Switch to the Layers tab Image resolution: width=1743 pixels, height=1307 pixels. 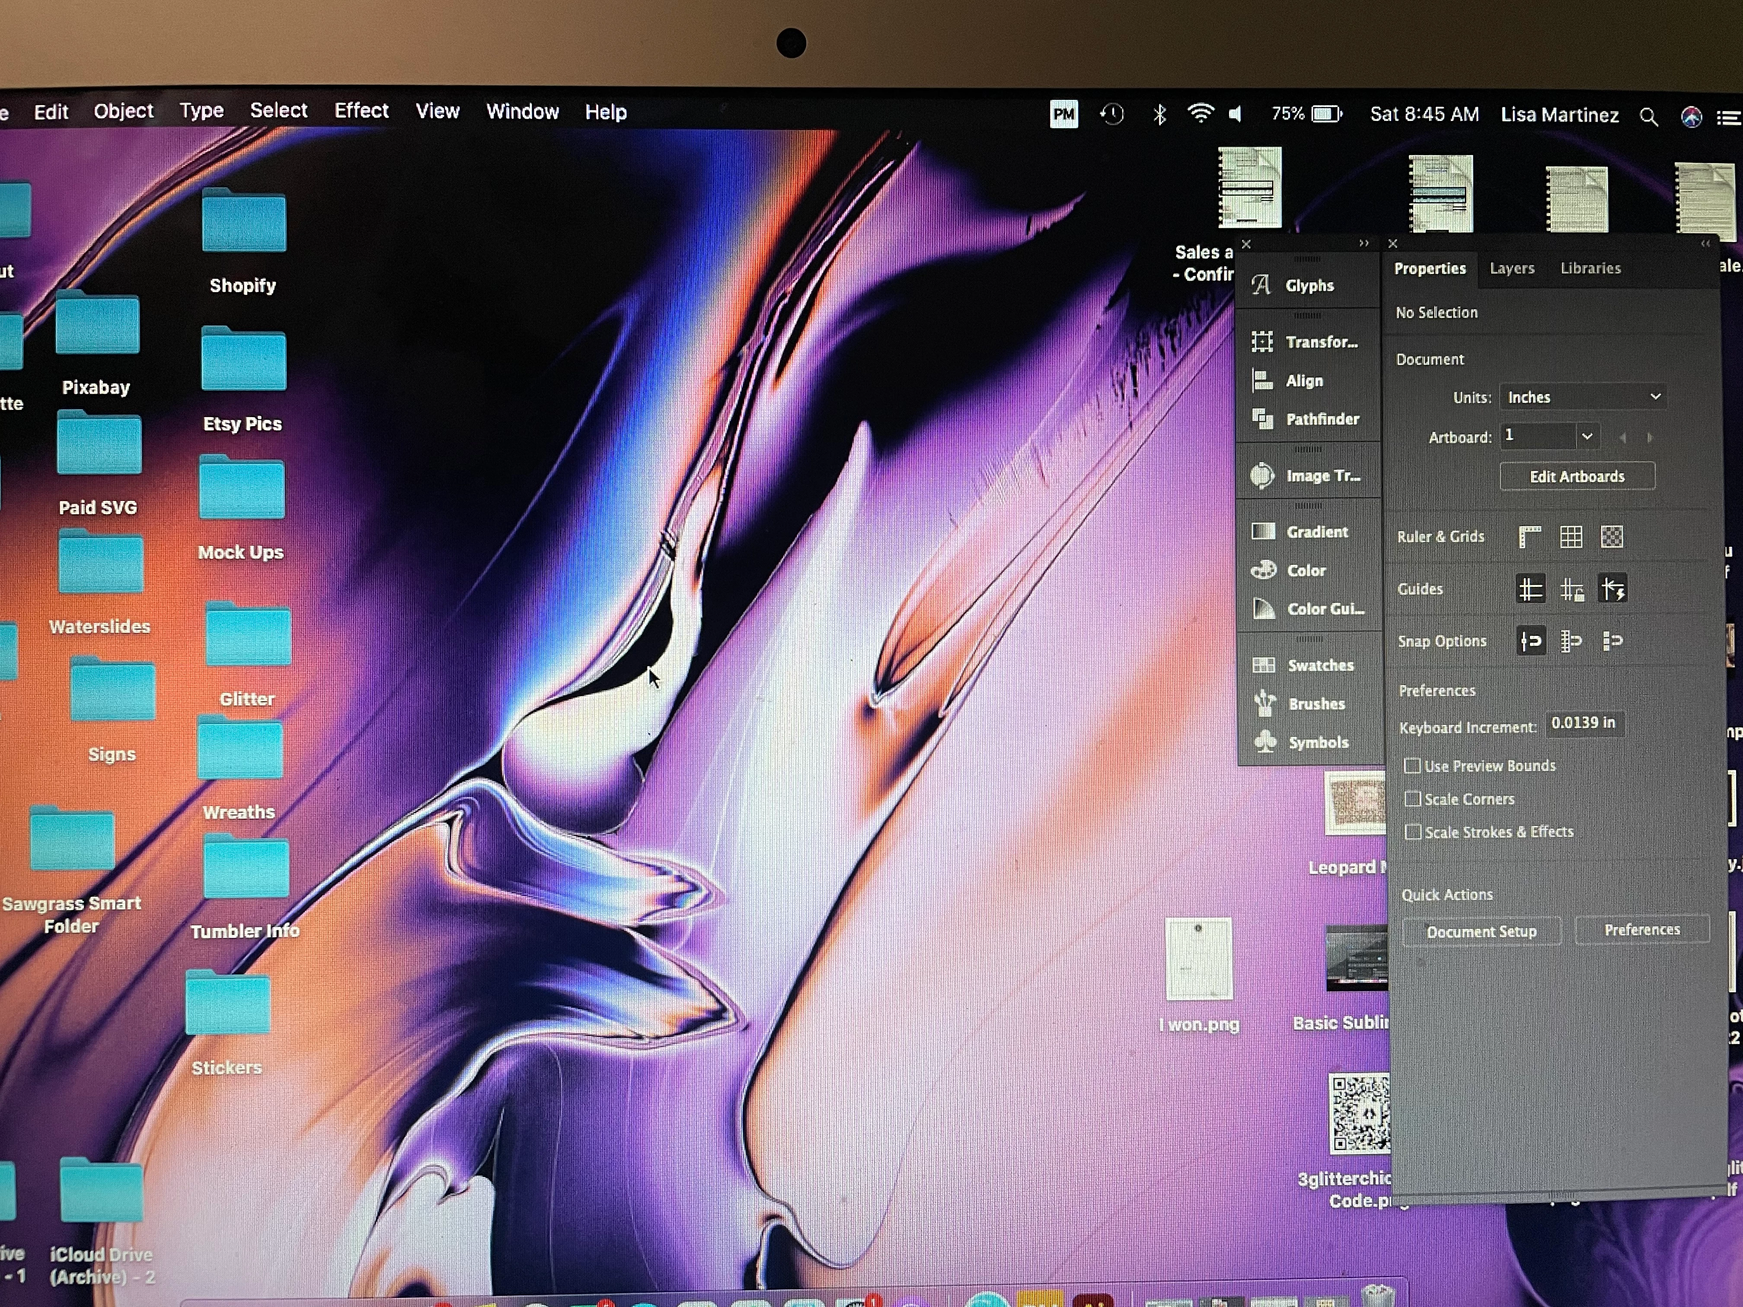pos(1511,269)
